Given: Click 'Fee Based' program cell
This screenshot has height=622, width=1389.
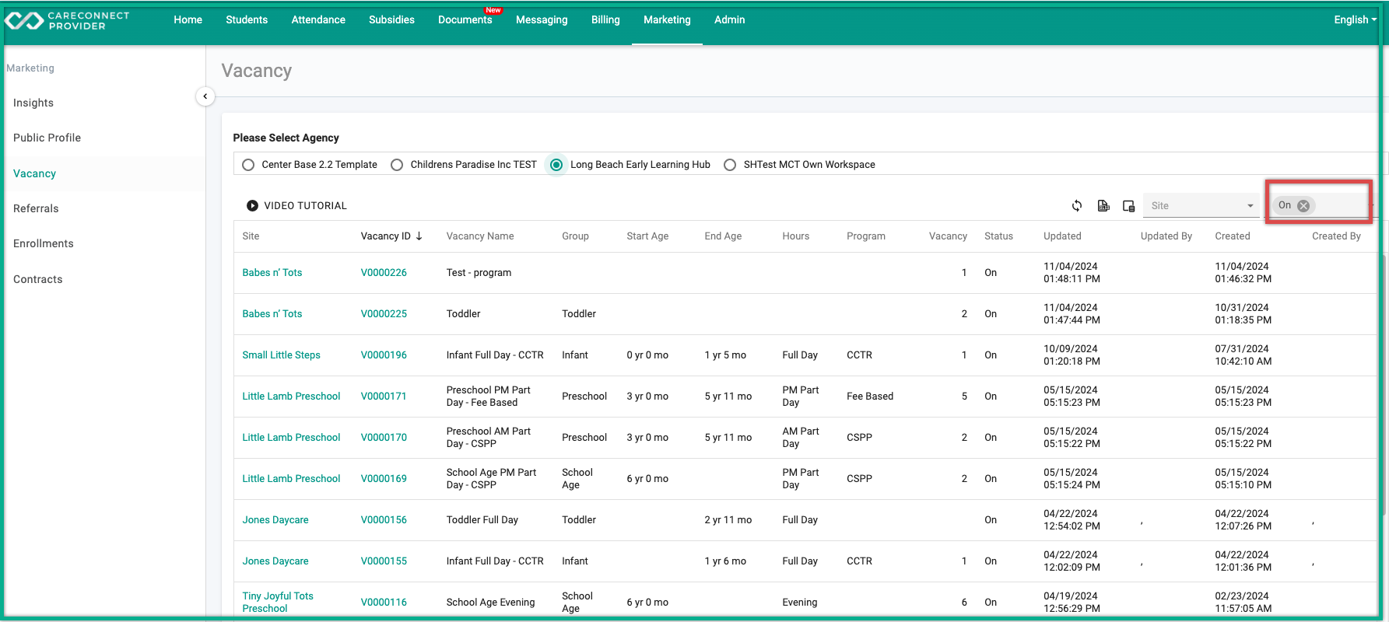Looking at the screenshot, I should (870, 397).
